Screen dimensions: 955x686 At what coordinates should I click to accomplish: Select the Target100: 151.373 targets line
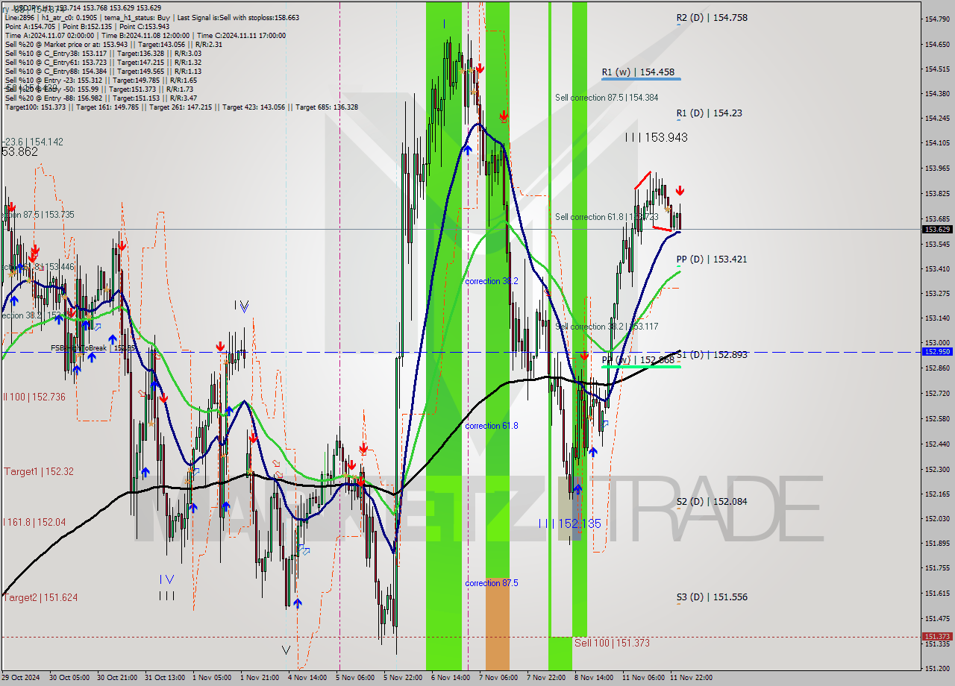[x=181, y=107]
